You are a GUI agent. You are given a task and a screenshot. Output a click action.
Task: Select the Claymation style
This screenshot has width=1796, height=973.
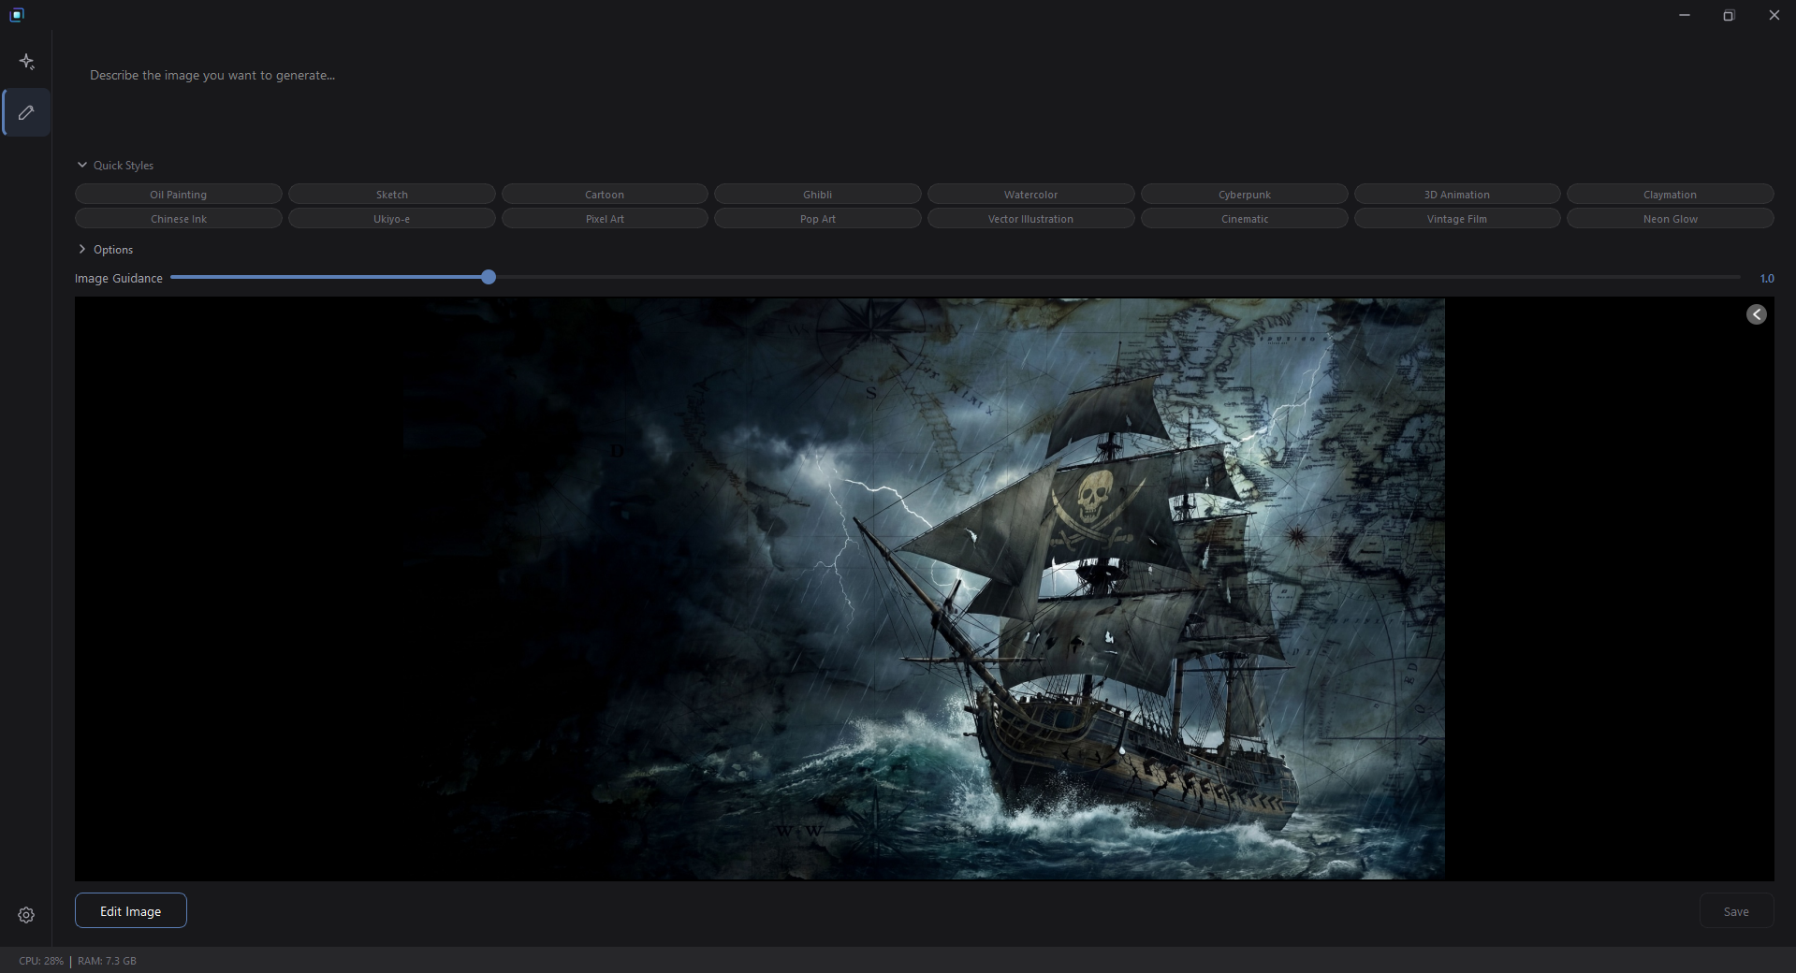(1671, 195)
